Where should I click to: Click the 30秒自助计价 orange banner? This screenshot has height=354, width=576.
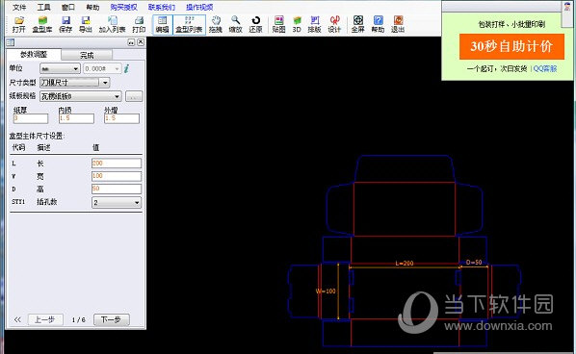(511, 46)
